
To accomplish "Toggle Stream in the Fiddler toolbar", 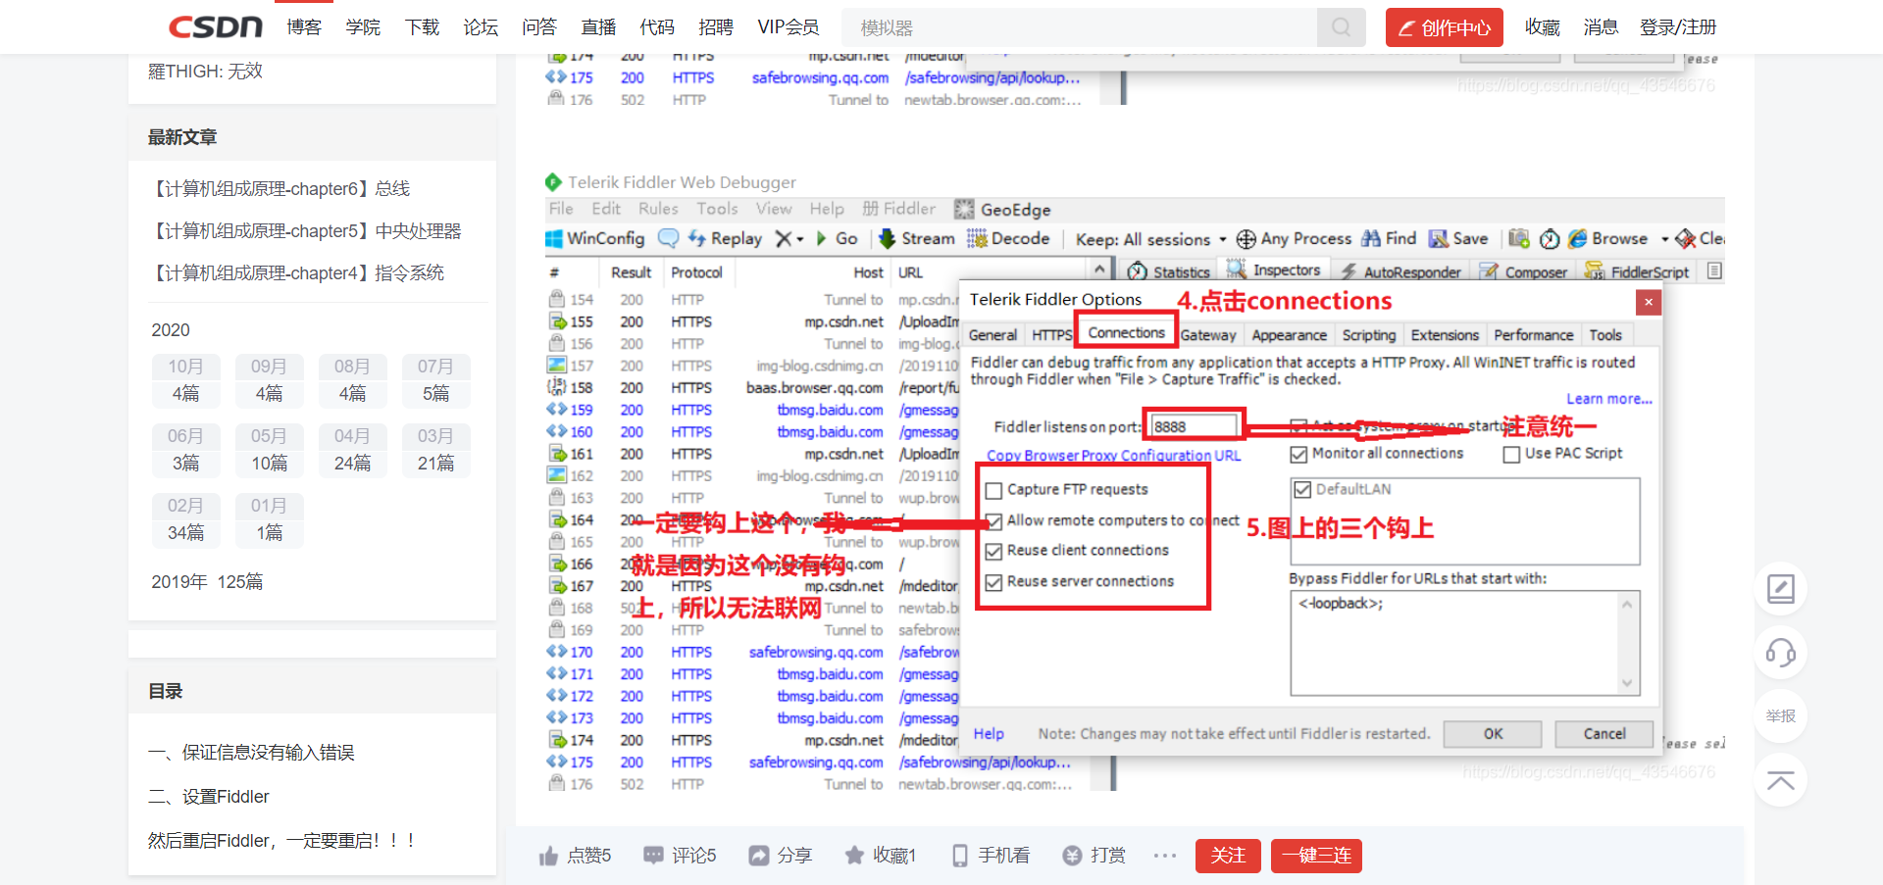I will [916, 238].
